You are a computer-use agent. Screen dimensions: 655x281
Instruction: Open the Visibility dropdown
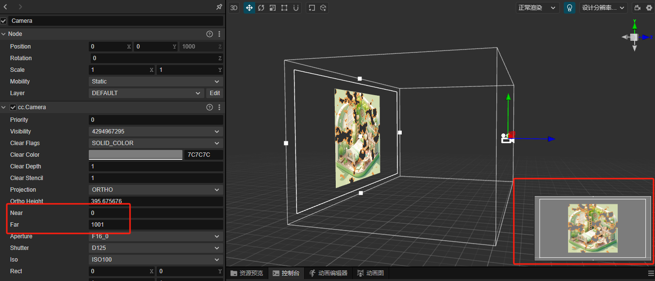(x=156, y=132)
